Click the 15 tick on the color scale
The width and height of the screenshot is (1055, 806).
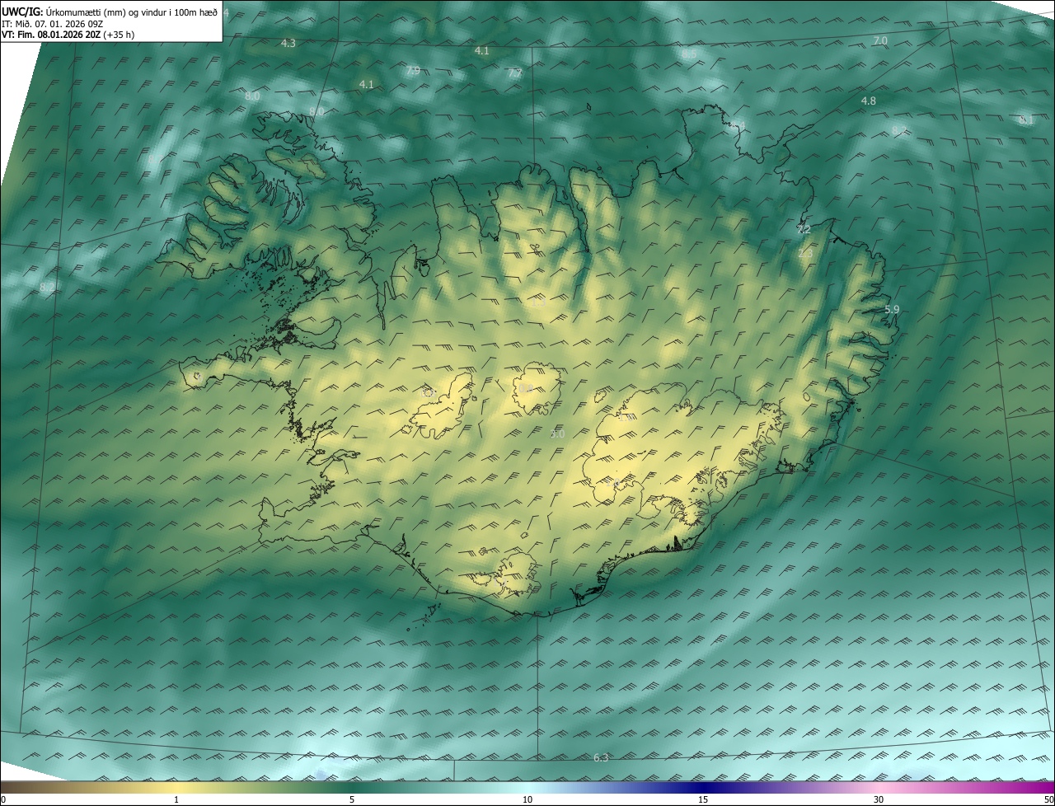coord(703,799)
